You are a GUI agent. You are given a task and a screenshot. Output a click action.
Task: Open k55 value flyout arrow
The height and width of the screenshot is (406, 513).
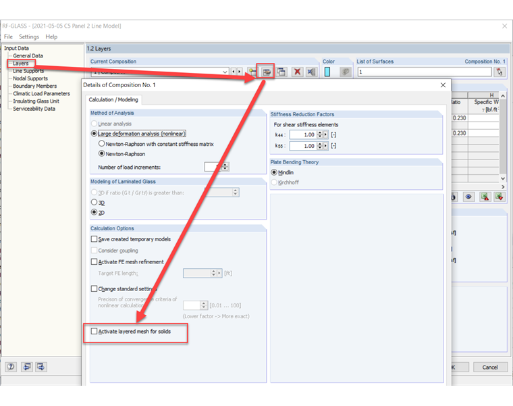coord(325,146)
